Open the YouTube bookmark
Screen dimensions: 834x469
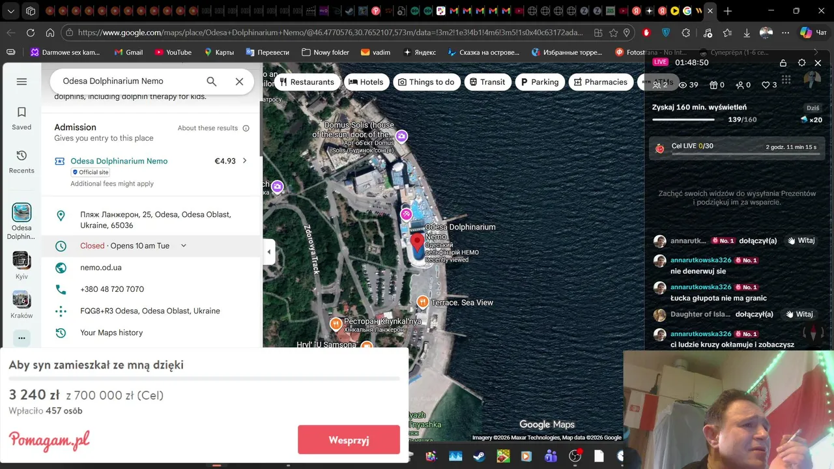[173, 52]
